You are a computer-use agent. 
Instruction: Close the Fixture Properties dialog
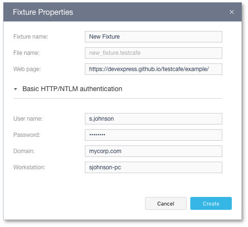click(232, 12)
